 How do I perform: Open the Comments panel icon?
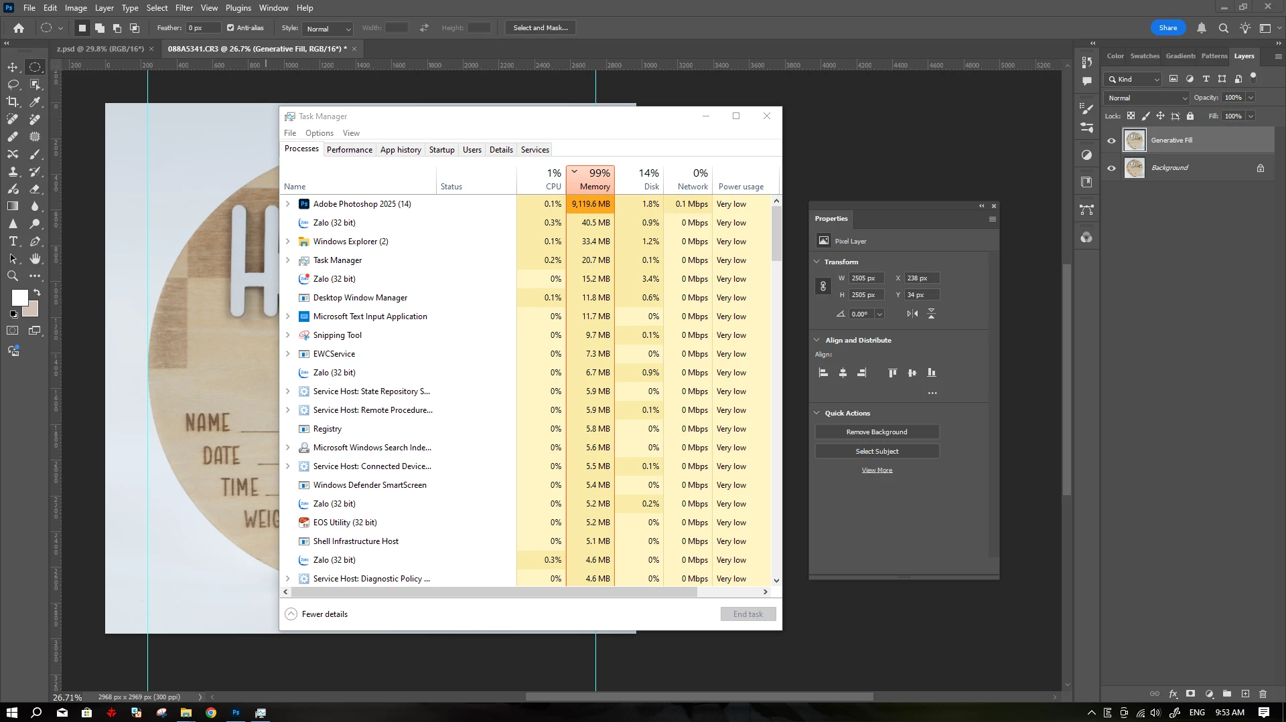pos(1086,81)
